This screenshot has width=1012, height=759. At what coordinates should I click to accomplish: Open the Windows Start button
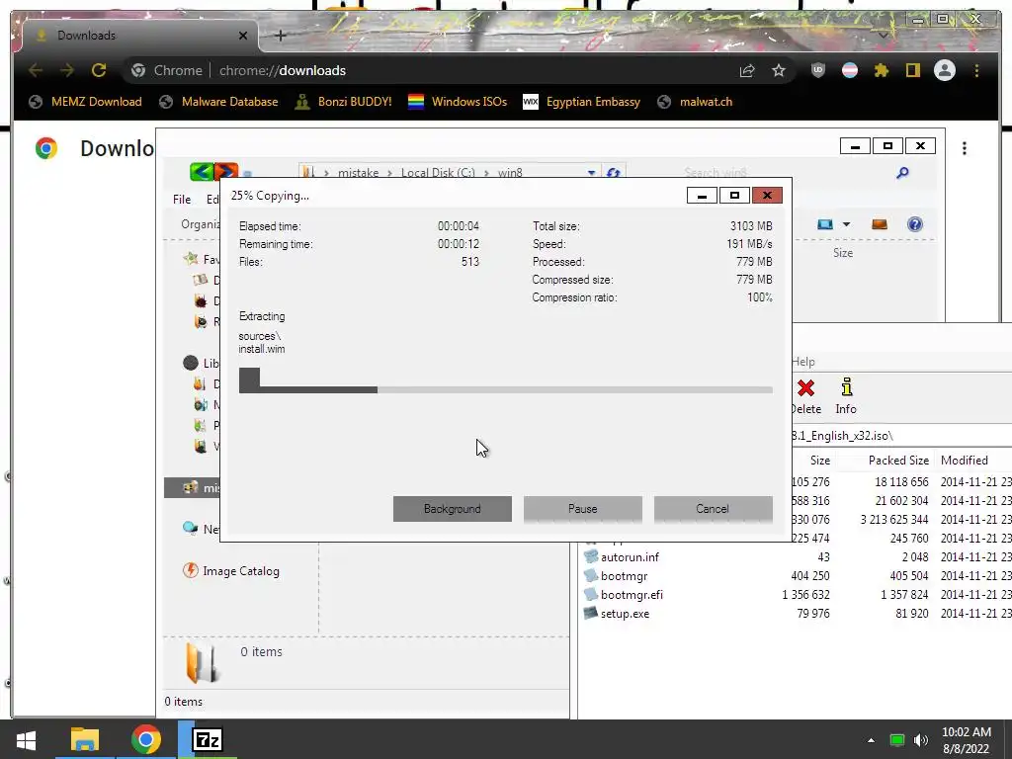pyautogui.click(x=26, y=739)
